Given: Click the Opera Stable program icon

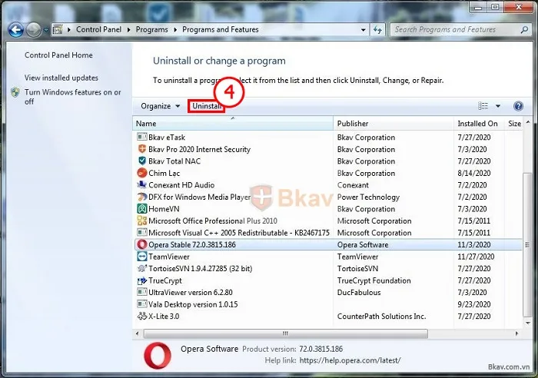Looking at the screenshot, I should tap(141, 244).
